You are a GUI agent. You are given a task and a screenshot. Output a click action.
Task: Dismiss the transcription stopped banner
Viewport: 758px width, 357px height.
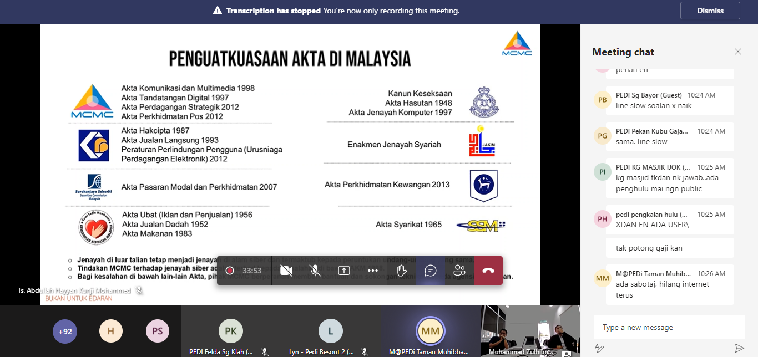pyautogui.click(x=710, y=11)
